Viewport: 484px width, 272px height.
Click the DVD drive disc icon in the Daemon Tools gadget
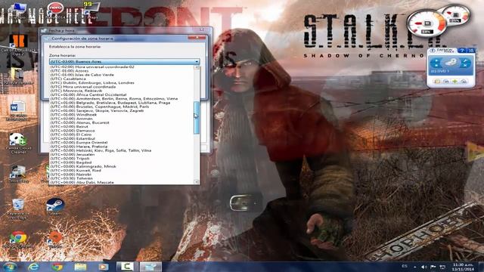click(x=451, y=63)
